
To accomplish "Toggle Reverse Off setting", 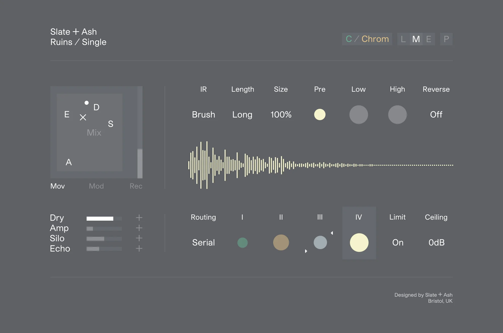I will point(436,115).
